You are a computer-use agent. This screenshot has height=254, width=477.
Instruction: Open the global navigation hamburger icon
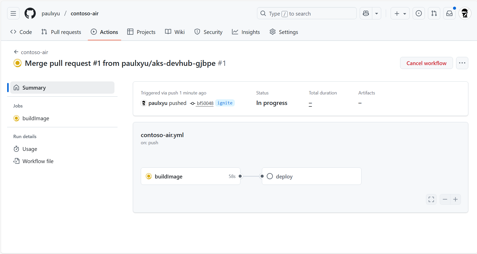tap(13, 13)
